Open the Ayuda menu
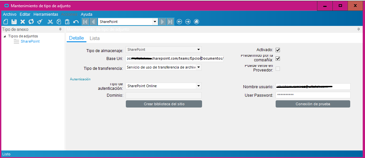This screenshot has width=365, height=158. tap(86, 14)
